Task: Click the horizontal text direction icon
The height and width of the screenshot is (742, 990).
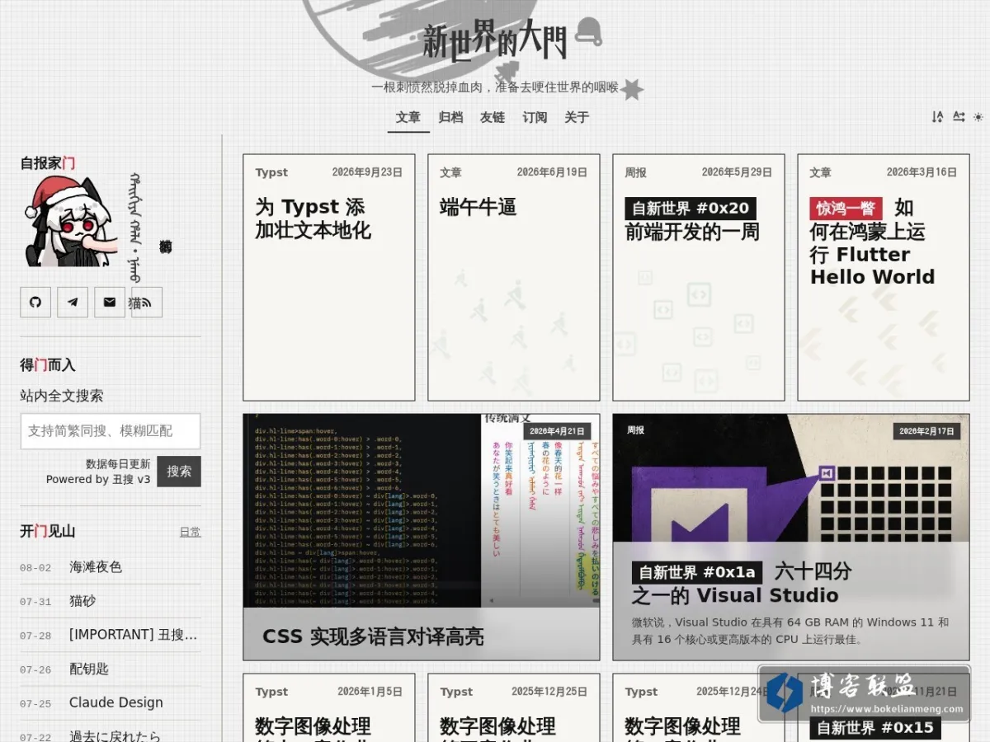Action: 959,117
